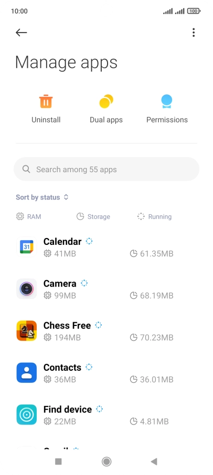Select the Chess Free app name
The width and height of the screenshot is (213, 475).
point(67,325)
